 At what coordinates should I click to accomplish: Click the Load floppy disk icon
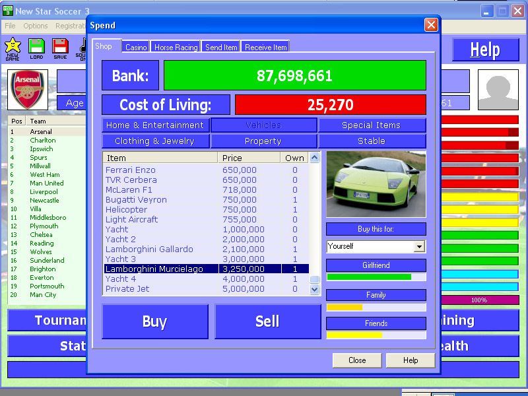pyautogui.click(x=36, y=47)
